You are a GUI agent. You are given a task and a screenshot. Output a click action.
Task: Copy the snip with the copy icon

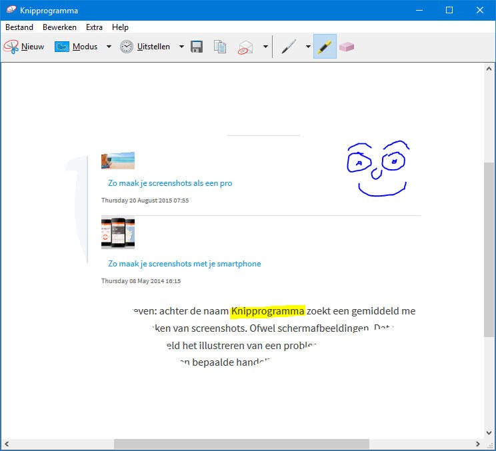(x=220, y=47)
